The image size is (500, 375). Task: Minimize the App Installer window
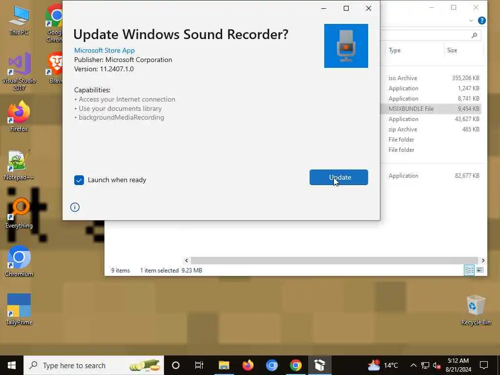[324, 8]
